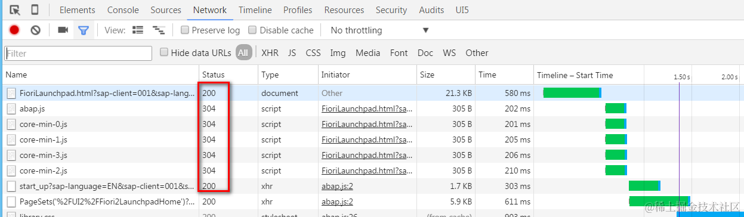Focus the Filter text field
Viewport: 744px width, 217px height.
point(78,53)
